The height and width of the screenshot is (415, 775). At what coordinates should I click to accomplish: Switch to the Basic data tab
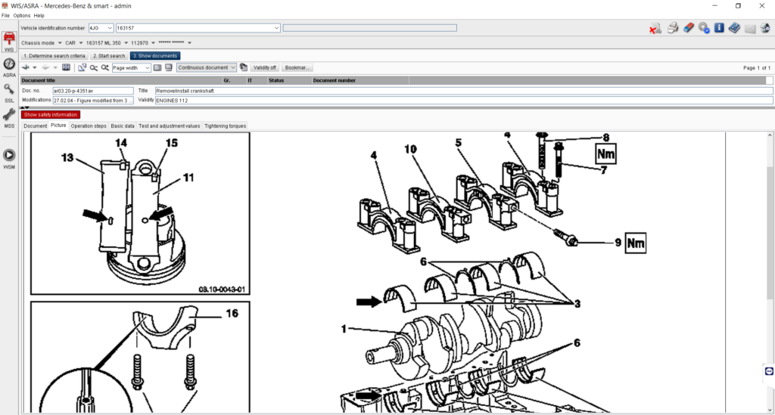(x=123, y=125)
